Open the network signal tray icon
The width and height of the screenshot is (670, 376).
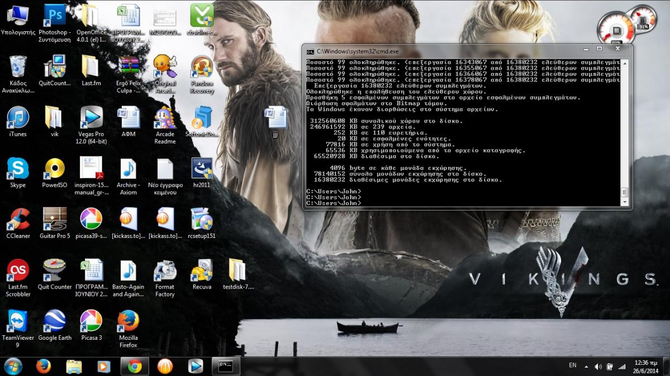(621, 366)
